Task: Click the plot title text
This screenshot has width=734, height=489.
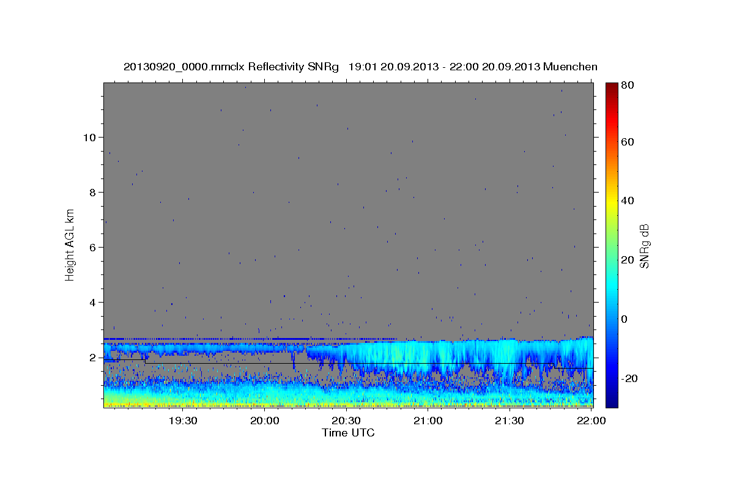Action: pos(360,67)
